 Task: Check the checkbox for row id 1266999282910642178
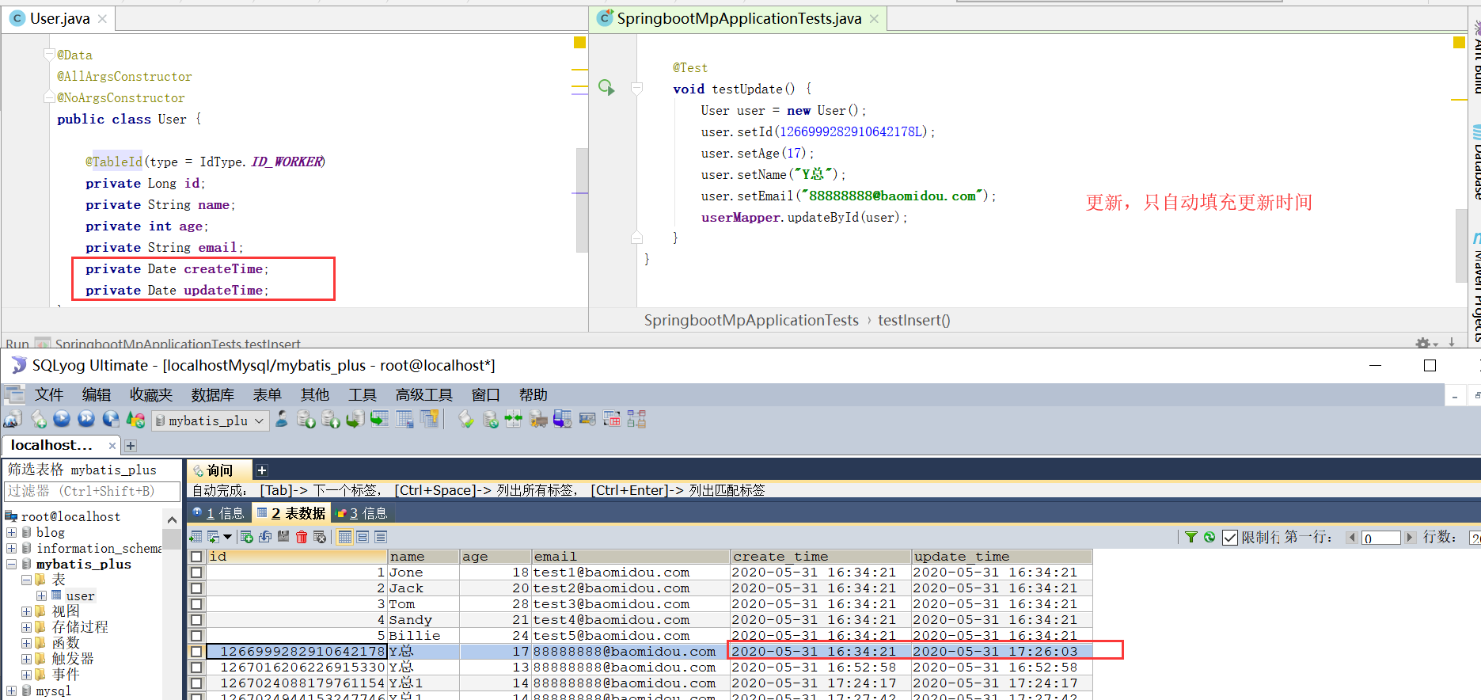tap(196, 652)
